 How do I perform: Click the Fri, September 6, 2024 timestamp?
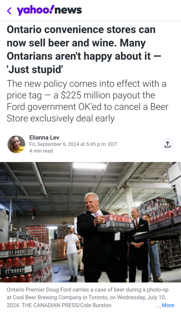point(73,144)
